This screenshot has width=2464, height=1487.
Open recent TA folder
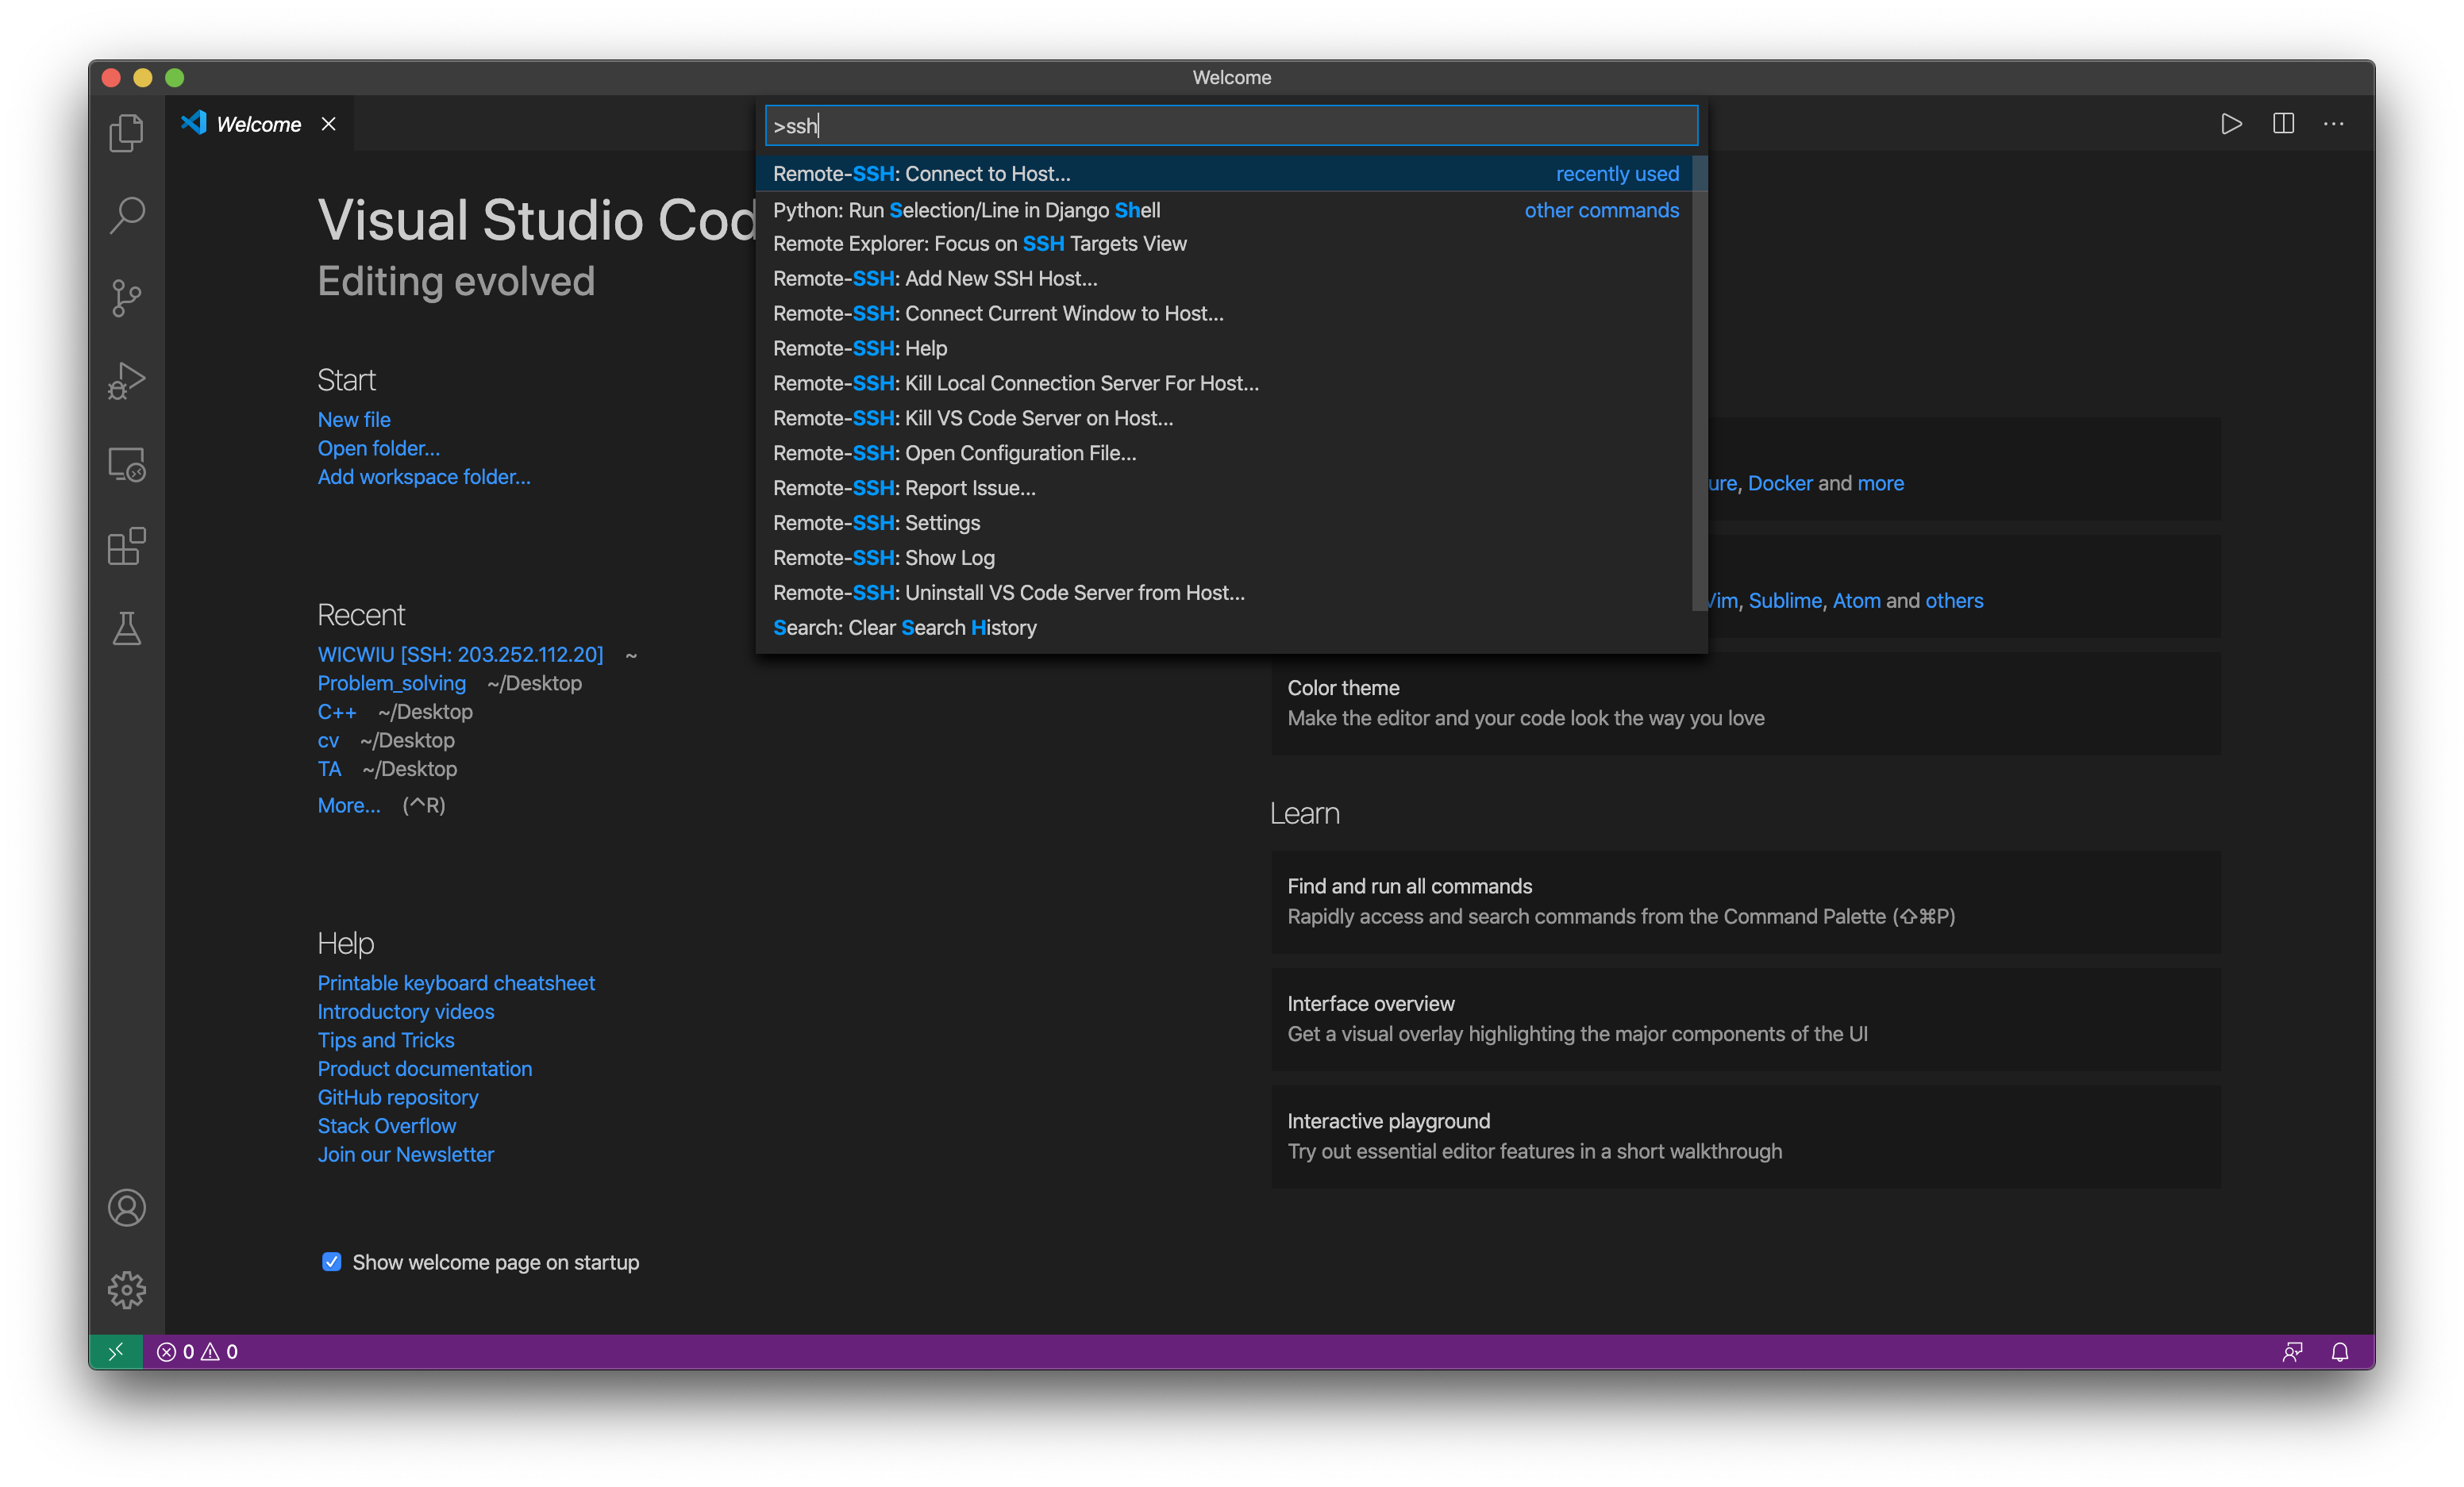click(x=330, y=770)
